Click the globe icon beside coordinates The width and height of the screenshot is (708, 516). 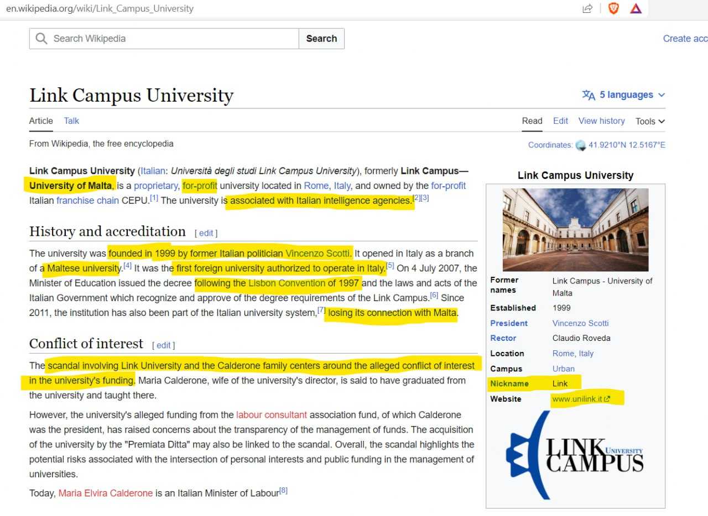point(580,145)
